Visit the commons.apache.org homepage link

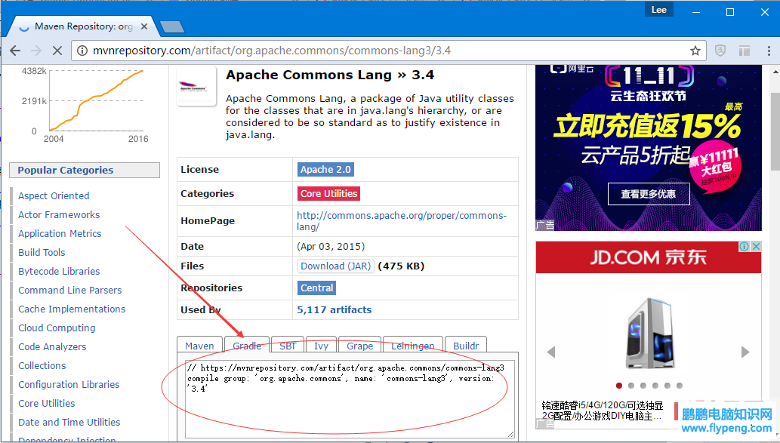[x=402, y=221]
